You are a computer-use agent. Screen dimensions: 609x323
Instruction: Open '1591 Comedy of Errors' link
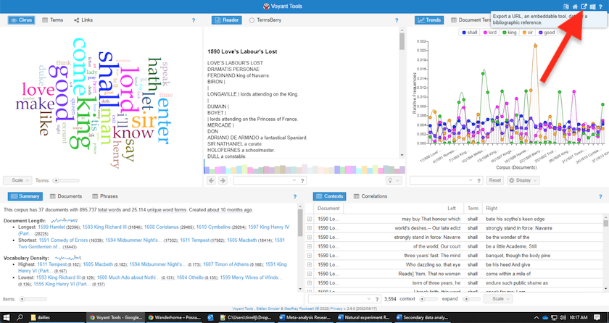[65, 240]
